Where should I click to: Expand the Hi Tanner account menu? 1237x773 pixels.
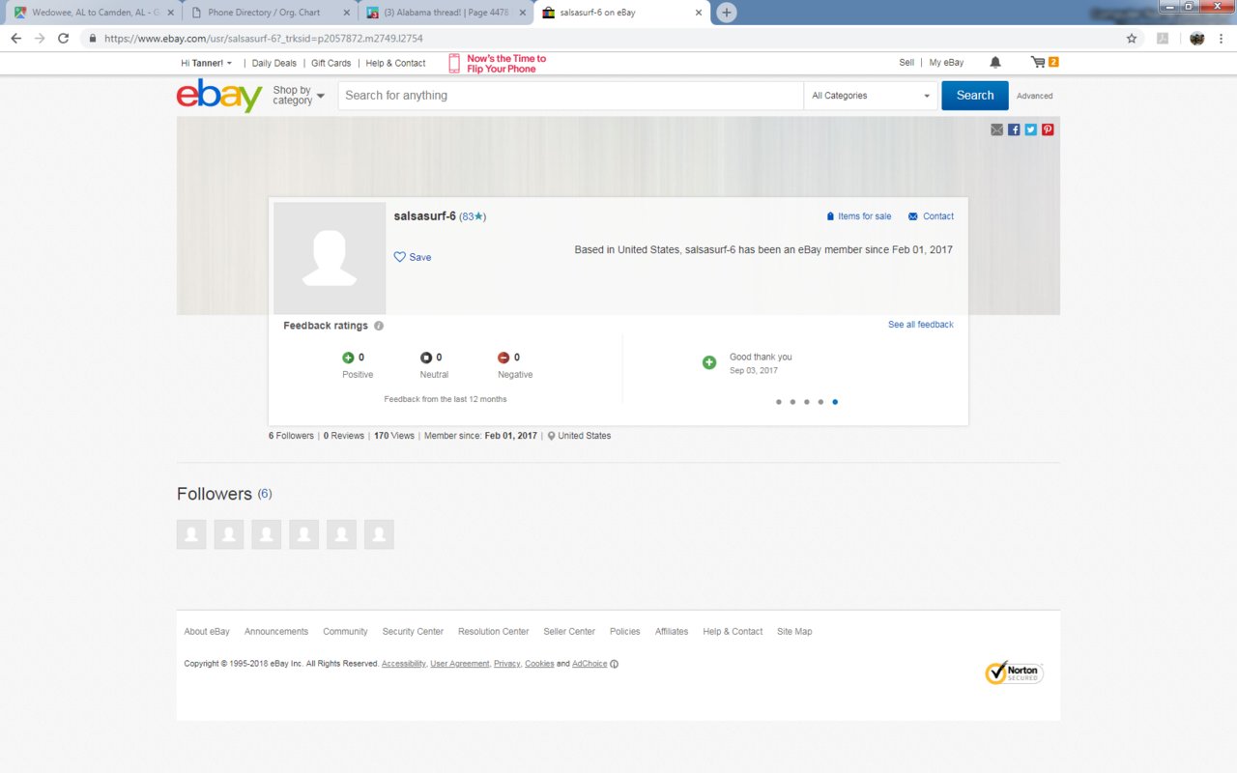pyautogui.click(x=207, y=63)
